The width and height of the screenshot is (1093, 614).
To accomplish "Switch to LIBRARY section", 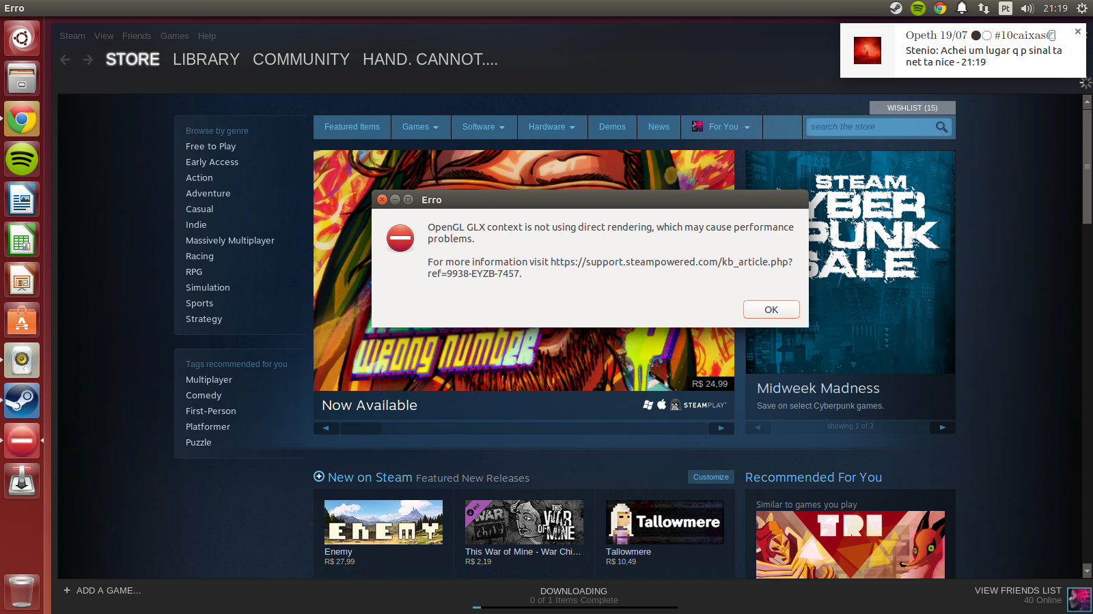I will [206, 59].
